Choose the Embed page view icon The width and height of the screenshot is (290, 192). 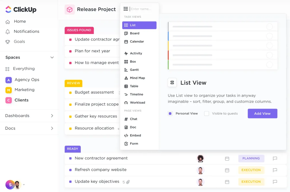126,136
